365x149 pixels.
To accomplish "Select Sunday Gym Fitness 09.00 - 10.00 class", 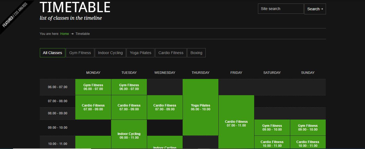I will (308, 128).
